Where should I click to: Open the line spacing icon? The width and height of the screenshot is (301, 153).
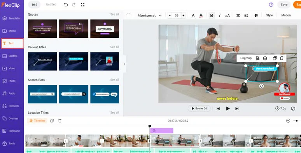[246, 16]
